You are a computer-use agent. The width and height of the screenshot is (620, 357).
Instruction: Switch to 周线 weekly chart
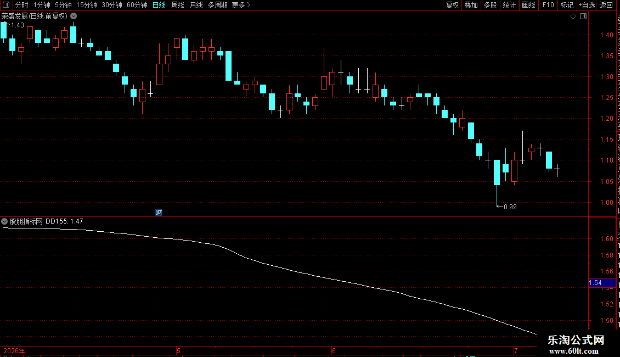point(178,5)
